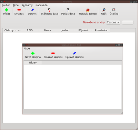
Task: Click the blank button beside Čeština
Action: point(128,22)
